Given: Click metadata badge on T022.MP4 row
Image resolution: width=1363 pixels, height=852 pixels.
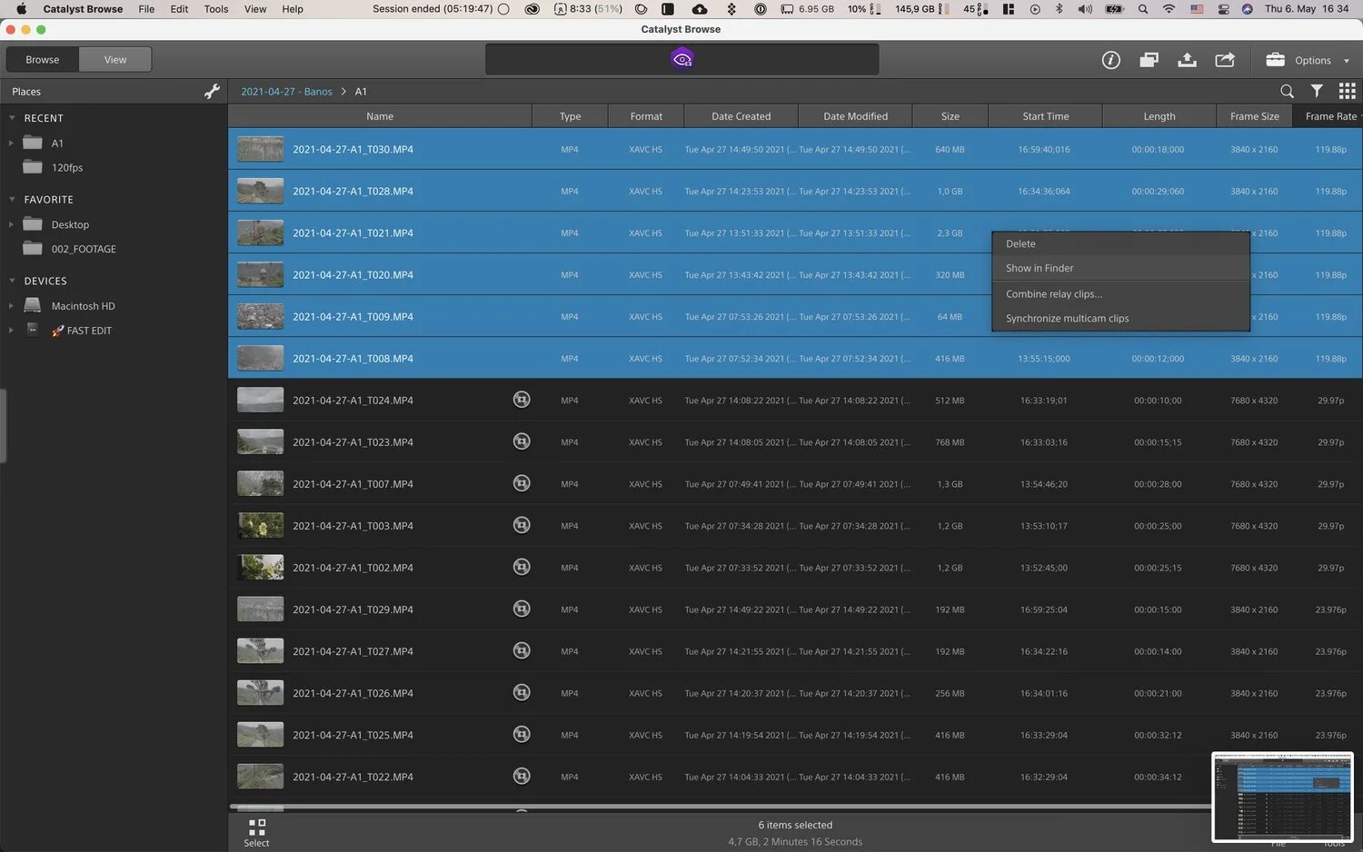Looking at the screenshot, I should [522, 776].
